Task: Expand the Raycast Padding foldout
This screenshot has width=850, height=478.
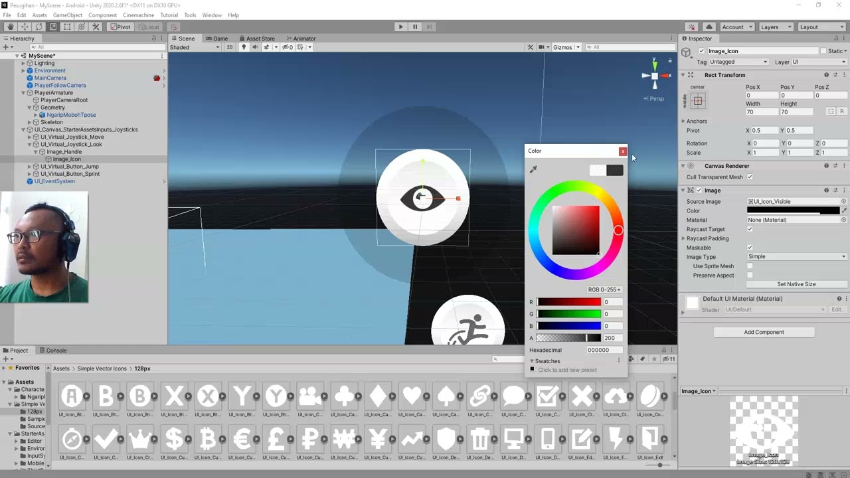Action: tap(683, 238)
